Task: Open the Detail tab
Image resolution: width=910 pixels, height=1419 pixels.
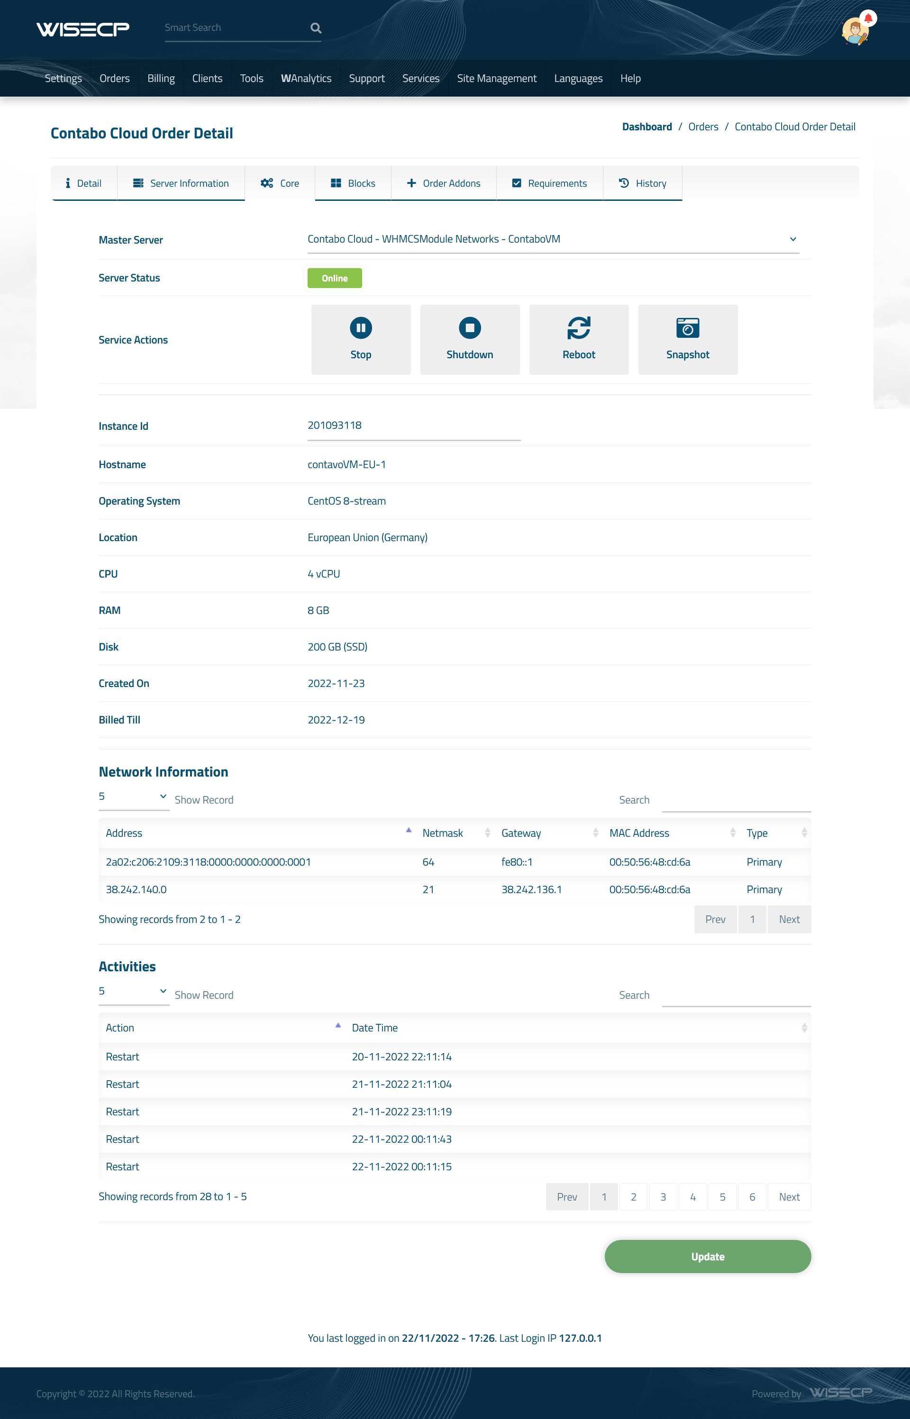Action: pos(84,183)
